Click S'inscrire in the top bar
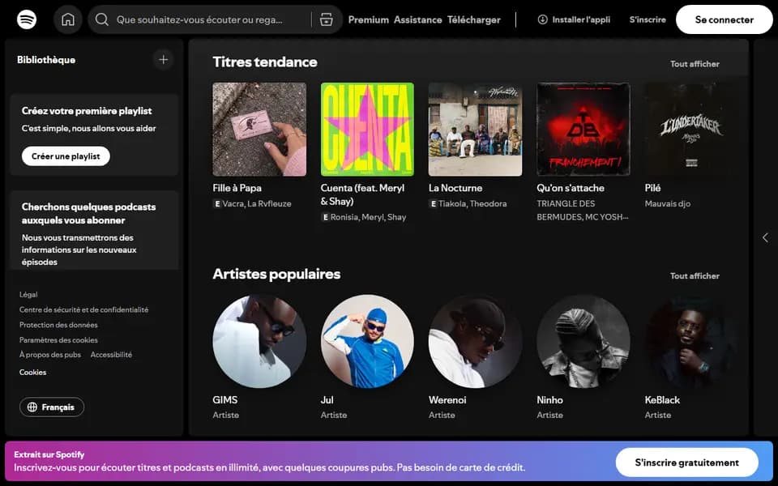This screenshot has width=778, height=486. (x=648, y=19)
